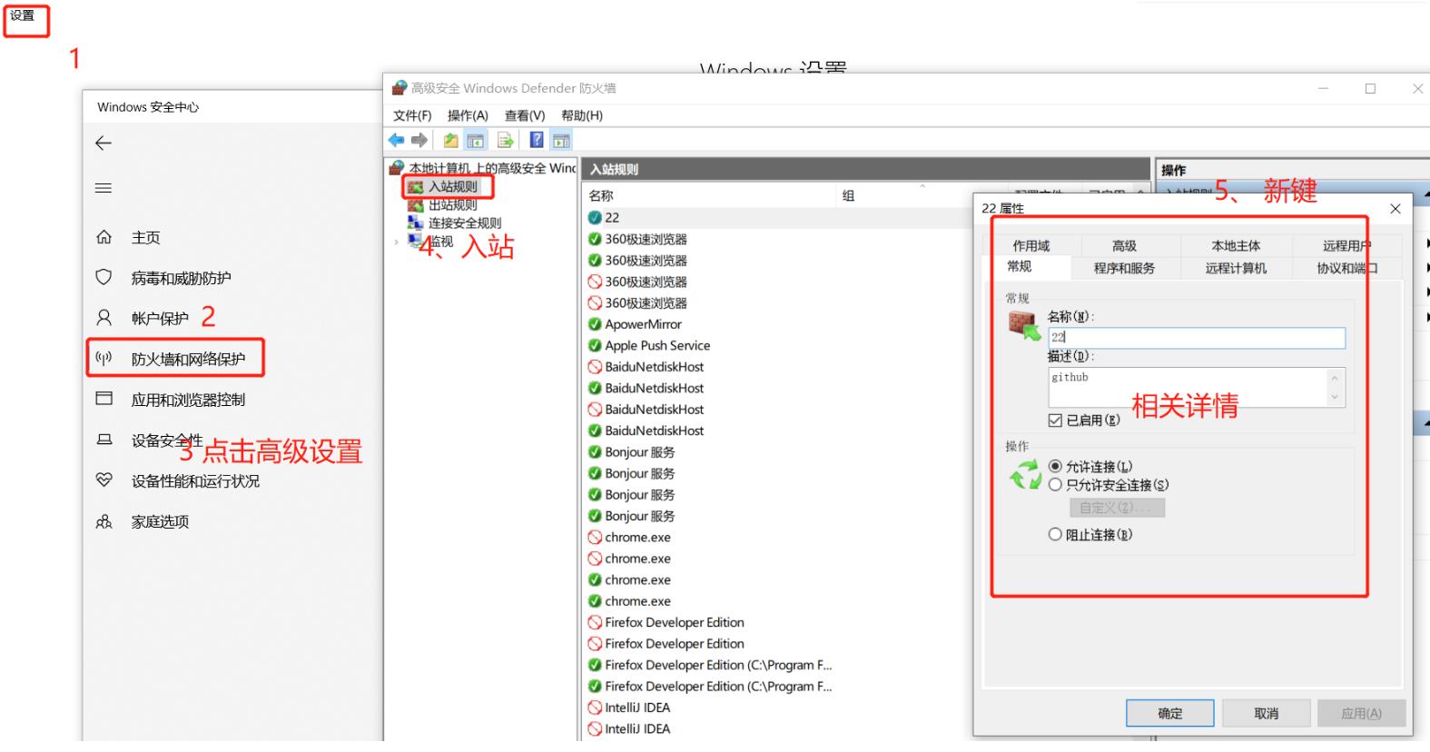Toggle the Show/Hide Action Pane toolbar icon
This screenshot has height=752, width=1430.
[562, 140]
